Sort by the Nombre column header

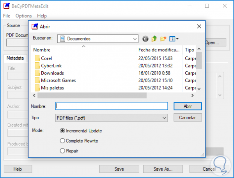[x=83, y=50]
